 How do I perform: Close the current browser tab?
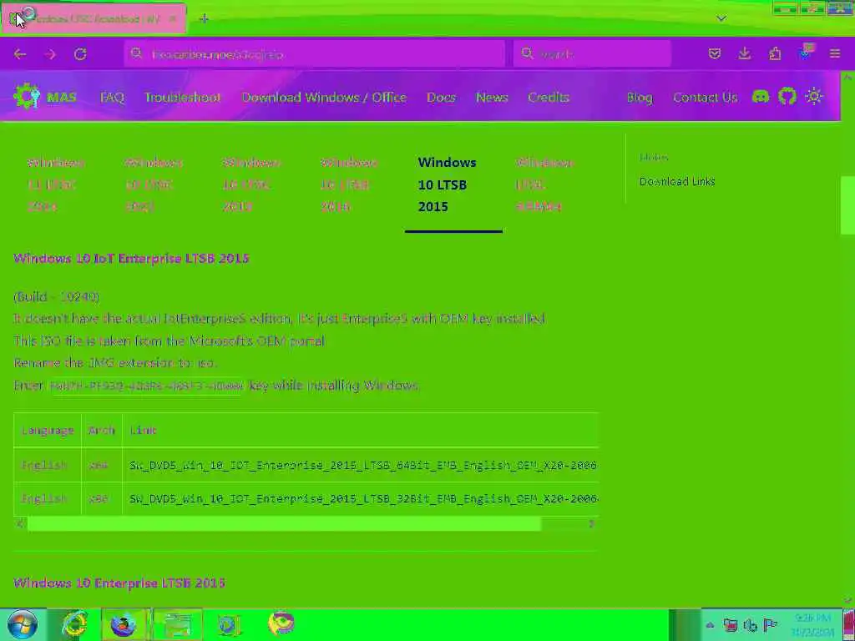(x=173, y=18)
